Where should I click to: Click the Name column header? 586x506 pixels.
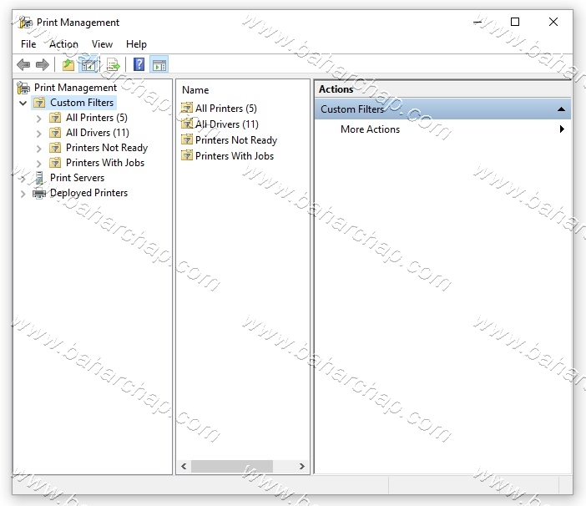pyautogui.click(x=195, y=90)
